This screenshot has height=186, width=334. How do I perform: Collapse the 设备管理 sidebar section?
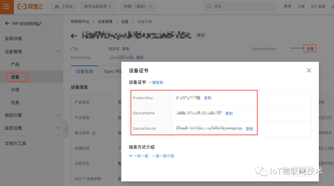[58, 51]
